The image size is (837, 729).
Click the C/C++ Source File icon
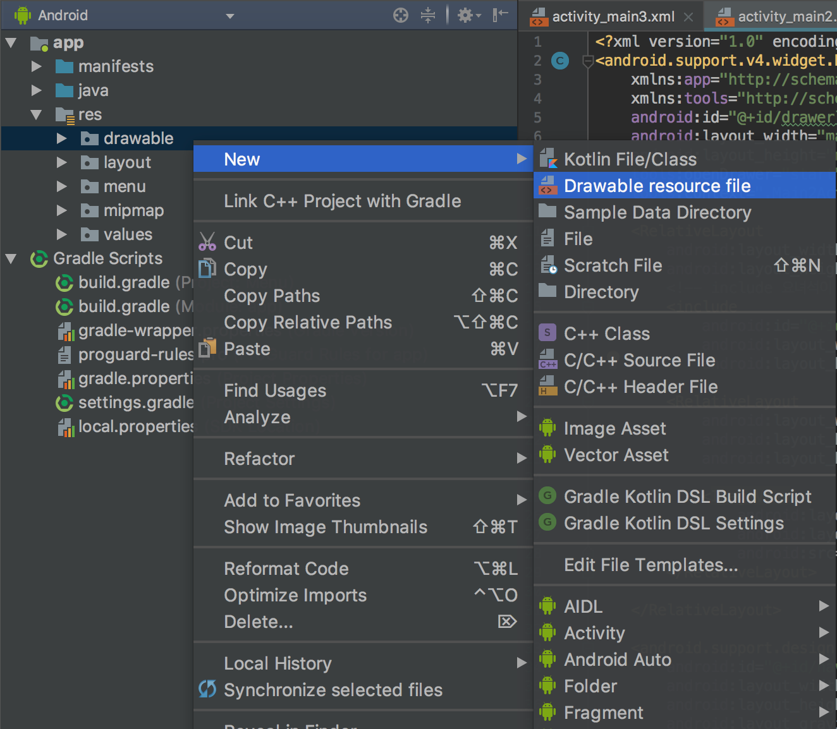click(548, 359)
